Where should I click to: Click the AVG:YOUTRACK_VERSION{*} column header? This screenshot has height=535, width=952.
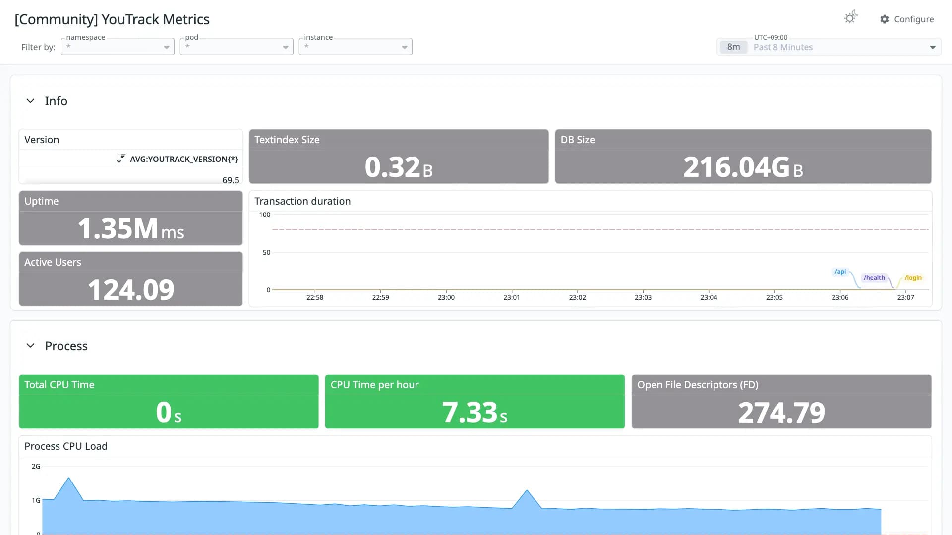pos(184,159)
